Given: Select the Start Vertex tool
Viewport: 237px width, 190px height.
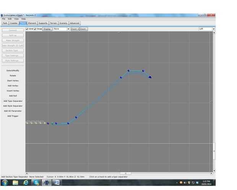Looking at the screenshot, I should point(13,81).
